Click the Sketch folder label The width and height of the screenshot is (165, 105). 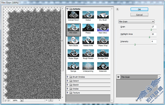pyautogui.click(x=76, y=85)
